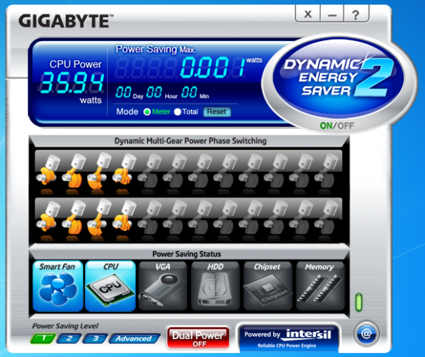Click the last gray piston in top row

[326, 171]
